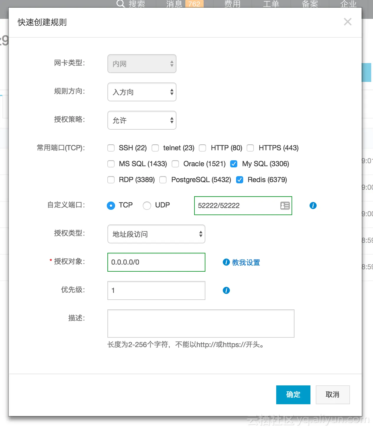The height and width of the screenshot is (429, 373).
Task: Click the 描述 description text area
Action: pyautogui.click(x=201, y=323)
